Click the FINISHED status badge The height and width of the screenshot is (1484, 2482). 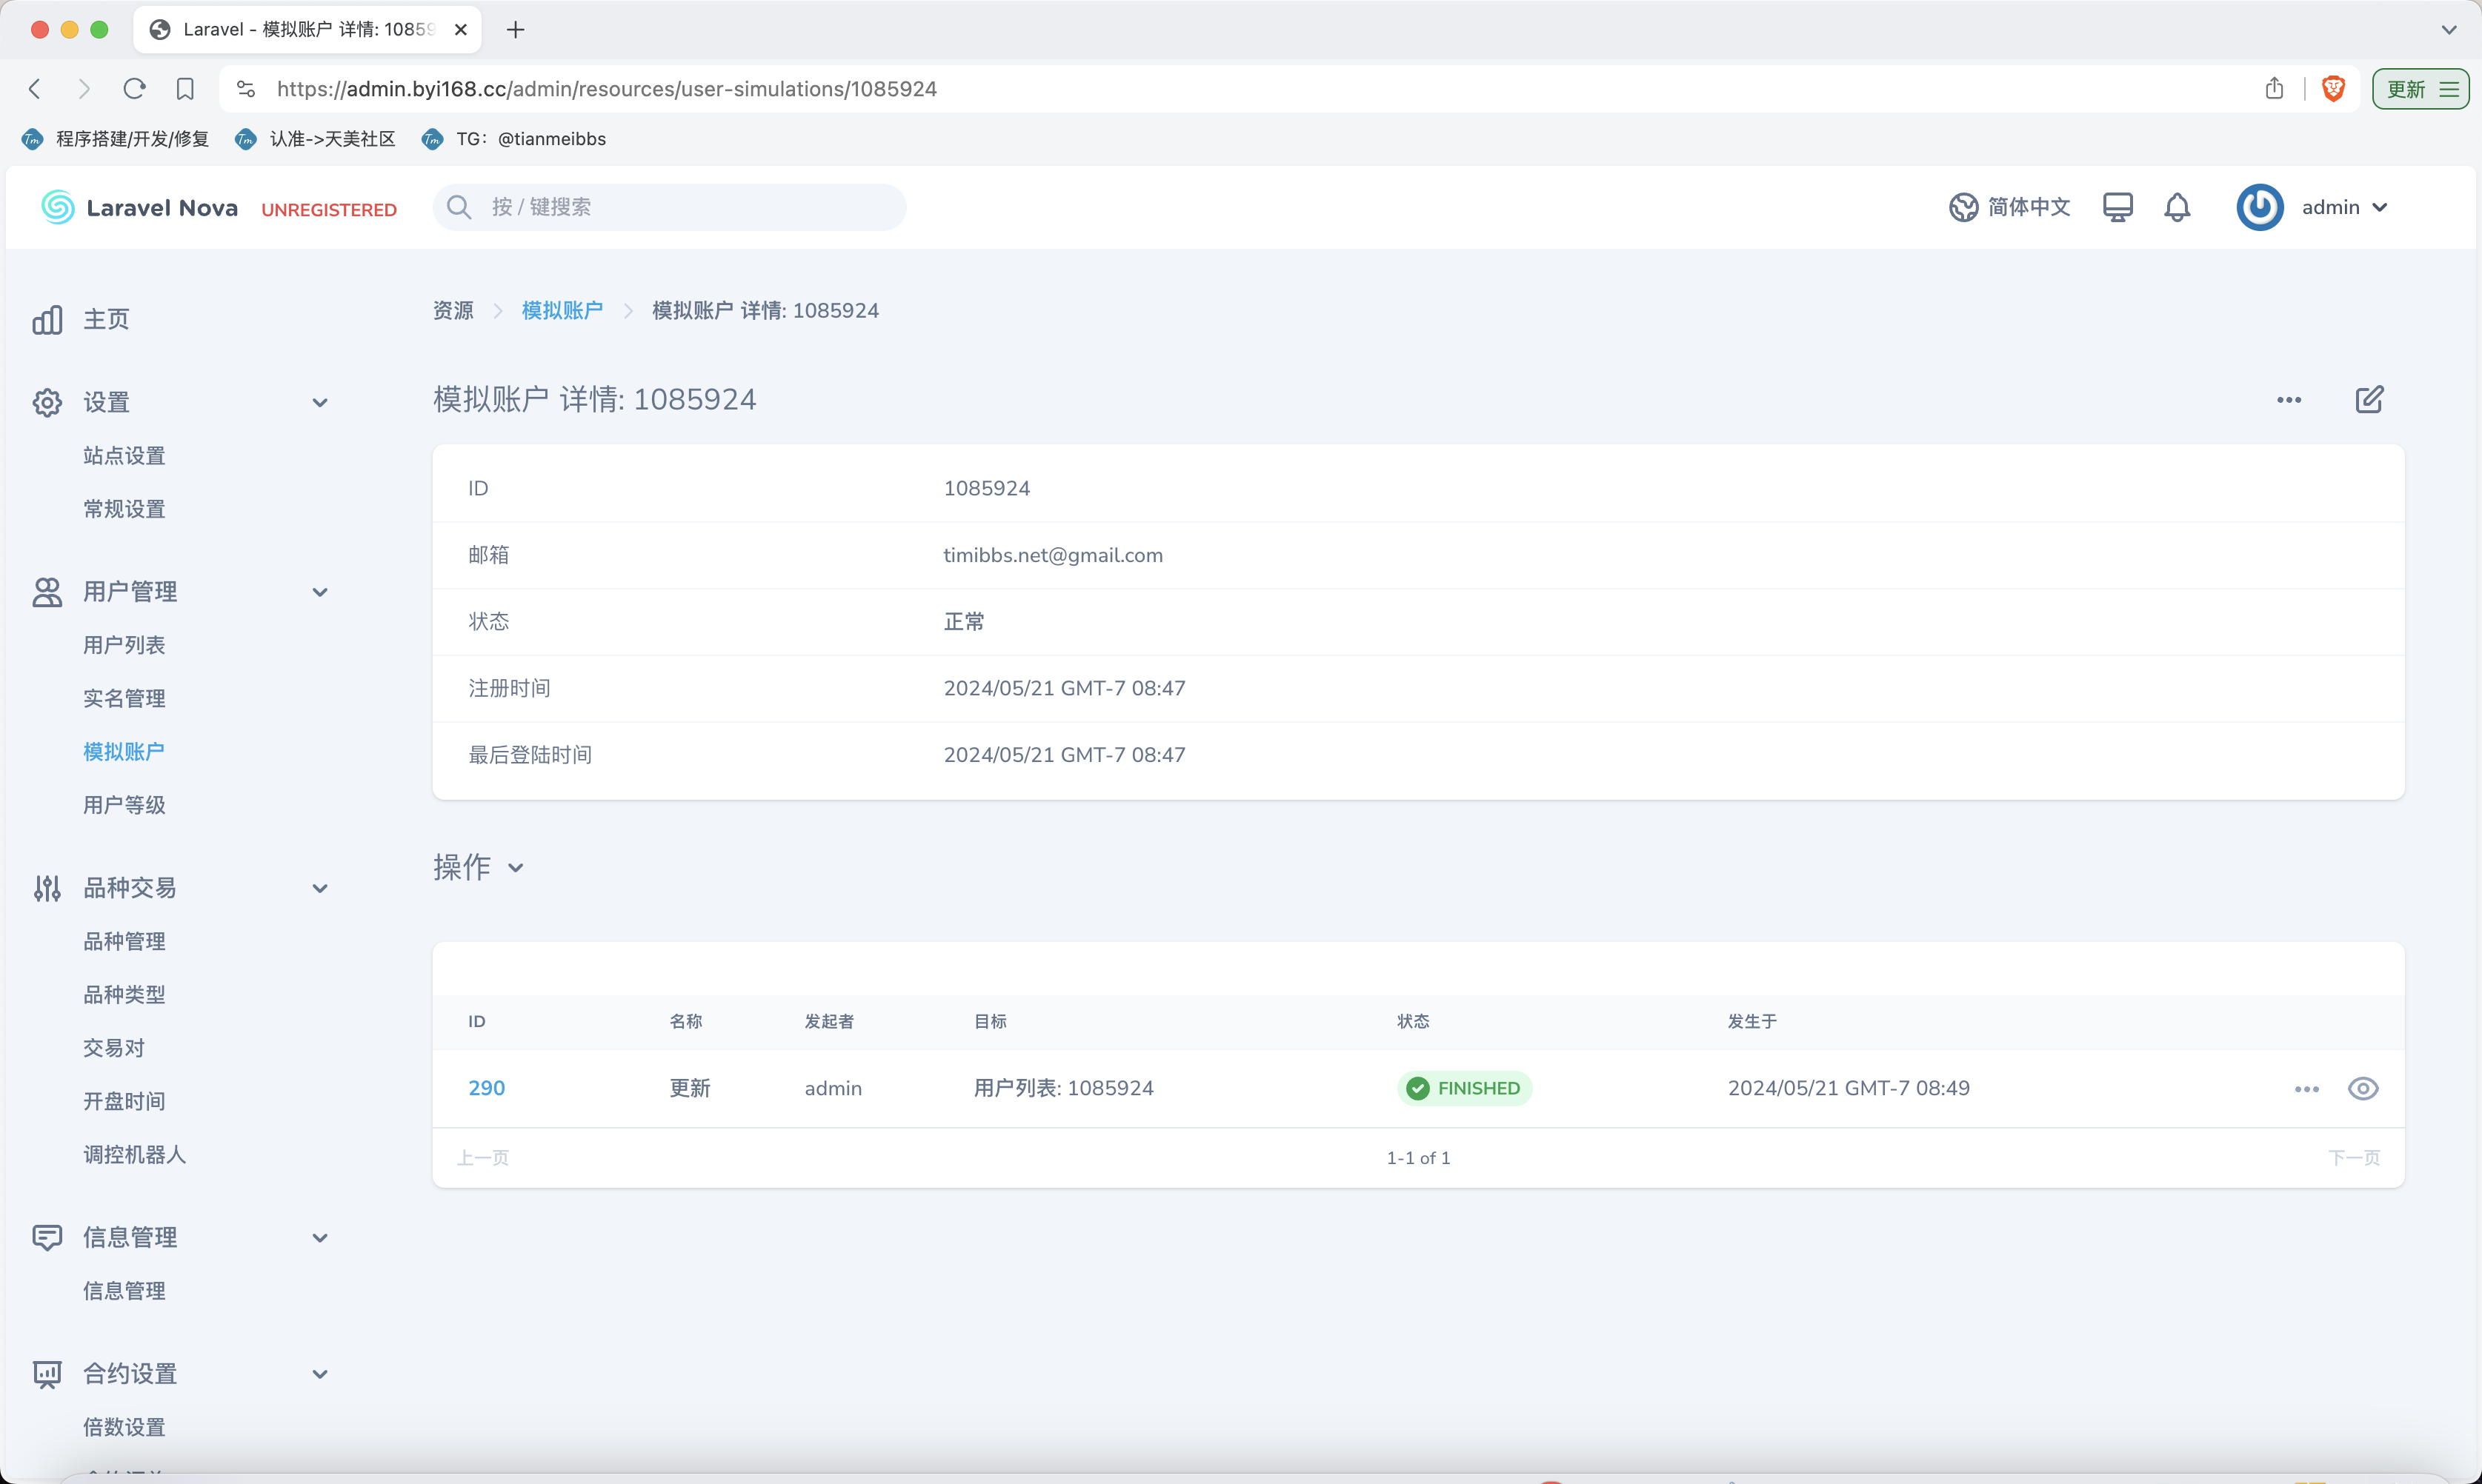point(1463,1088)
